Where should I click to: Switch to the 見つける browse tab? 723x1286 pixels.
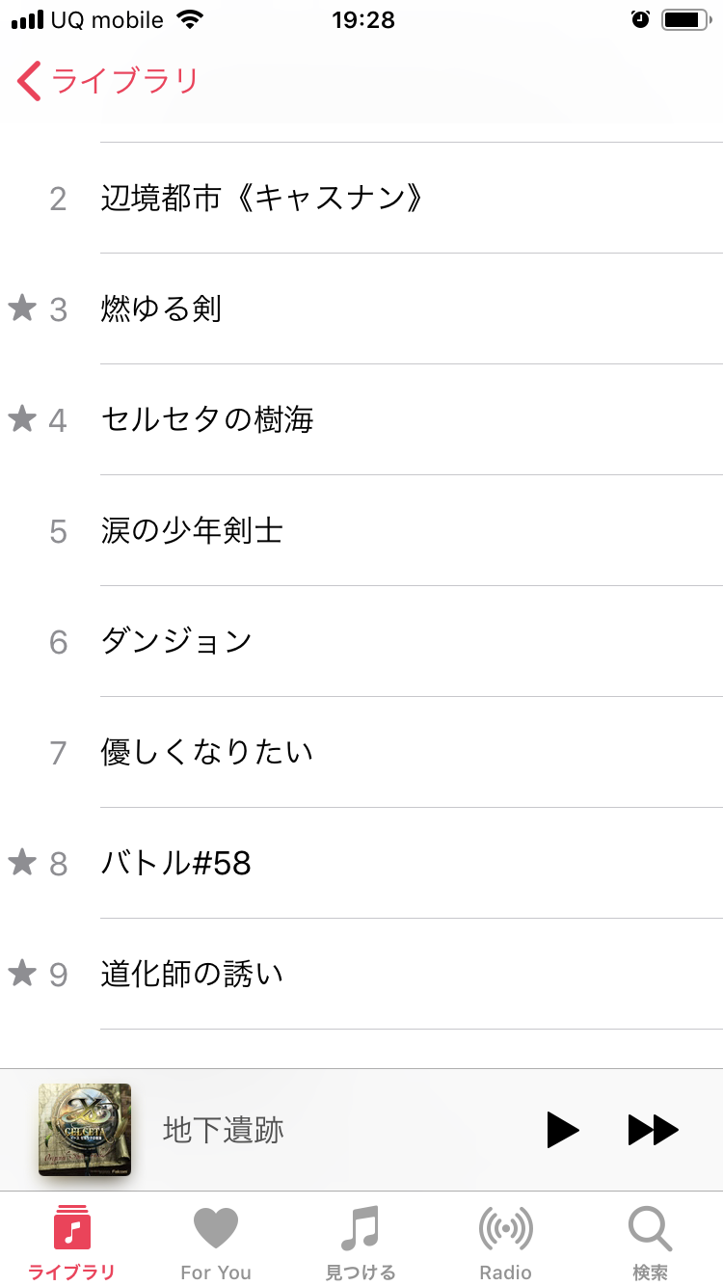tap(361, 1244)
